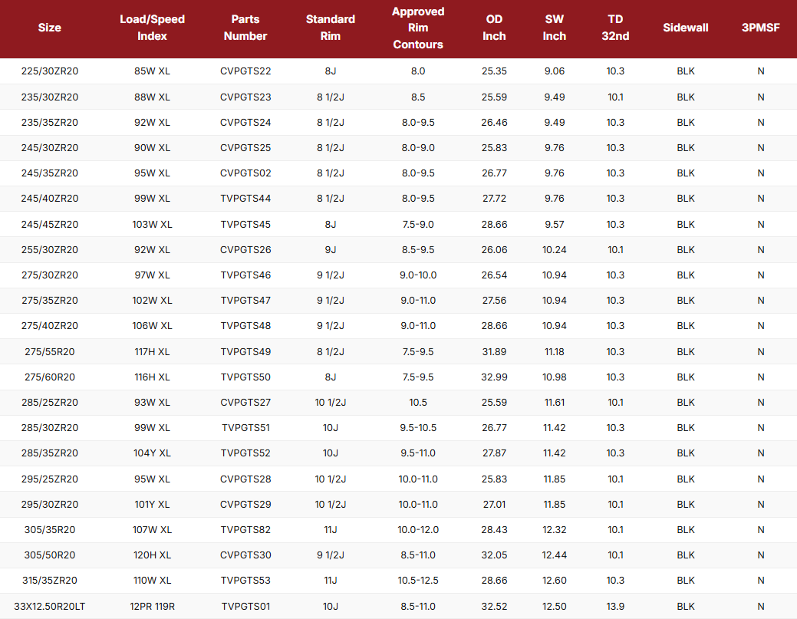Viewport: 797px width, 619px height.
Task: Click the 32.99 outer diameter value
Action: (x=494, y=377)
